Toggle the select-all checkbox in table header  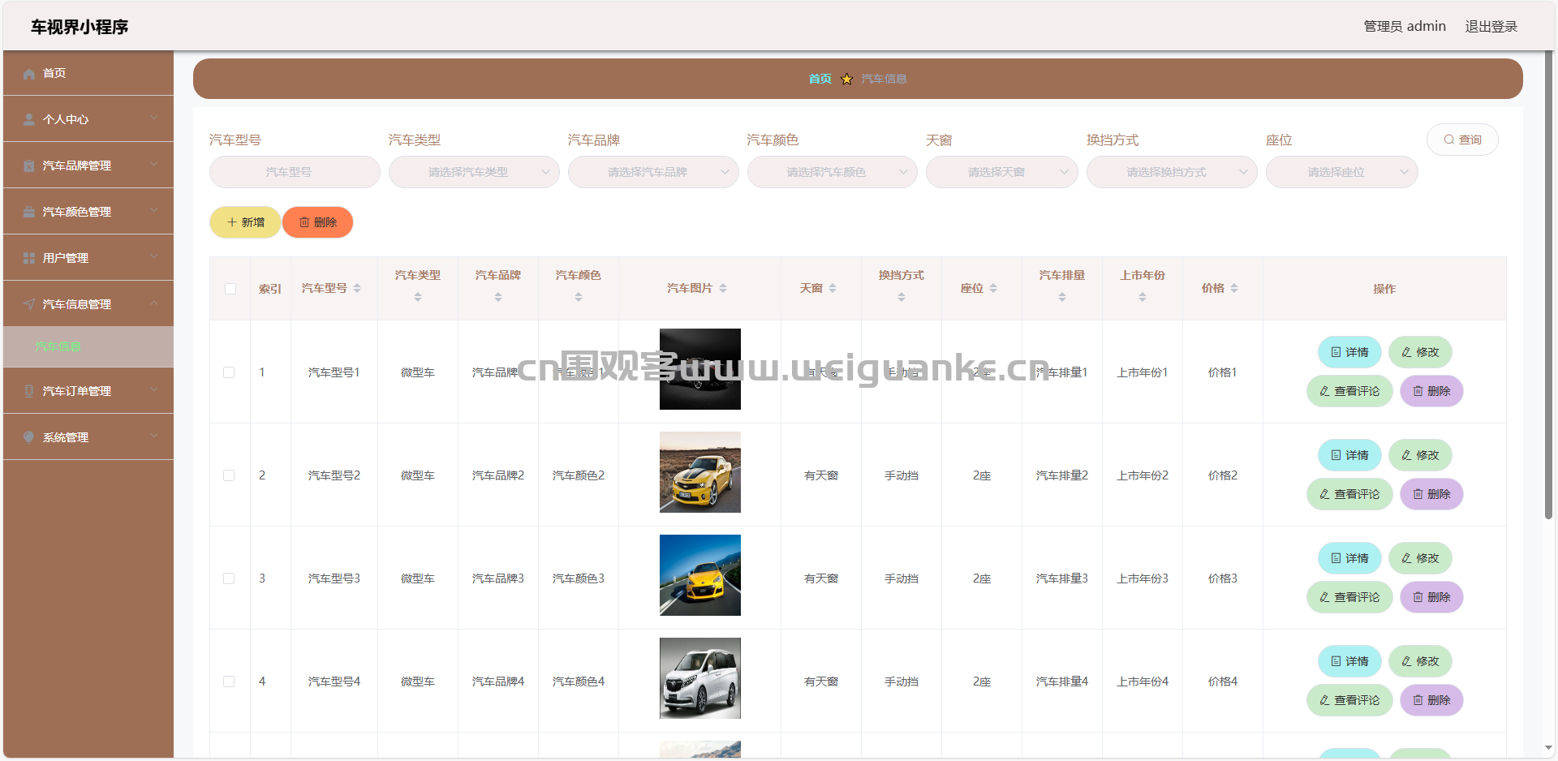pos(230,288)
